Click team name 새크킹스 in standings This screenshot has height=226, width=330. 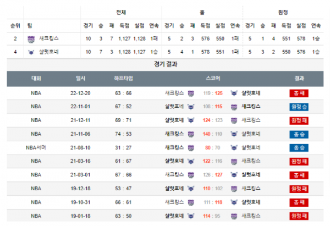[x=49, y=38]
